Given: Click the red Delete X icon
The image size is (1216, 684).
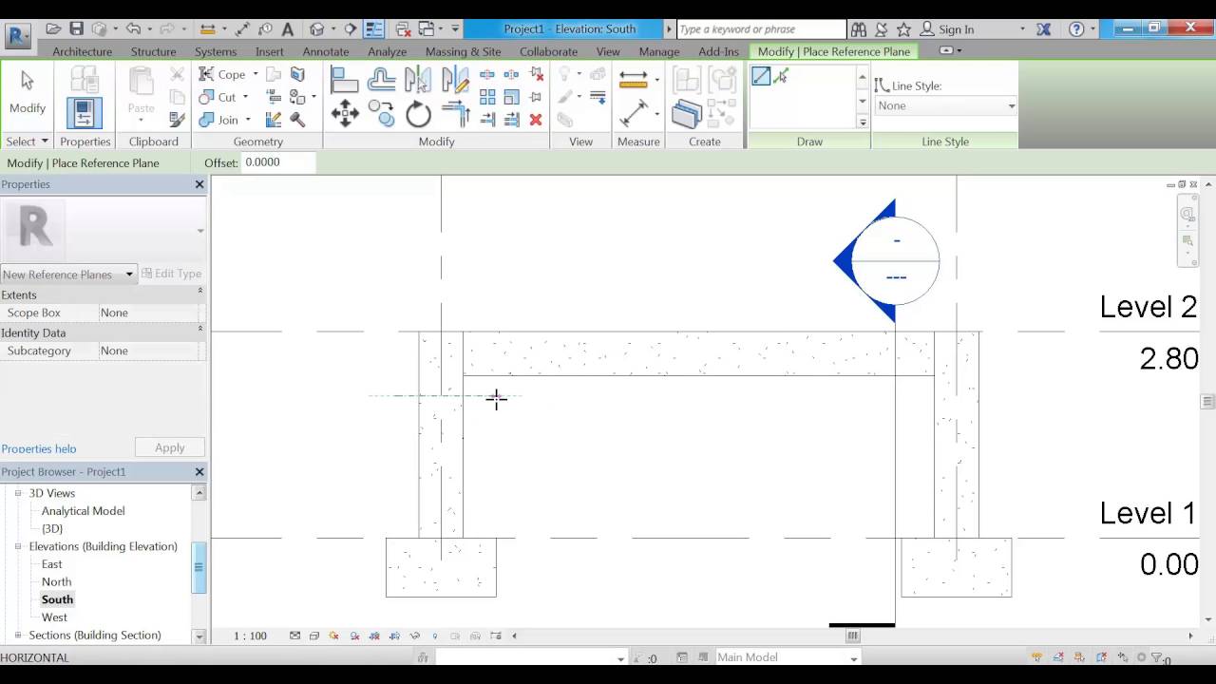Looking at the screenshot, I should coord(536,120).
